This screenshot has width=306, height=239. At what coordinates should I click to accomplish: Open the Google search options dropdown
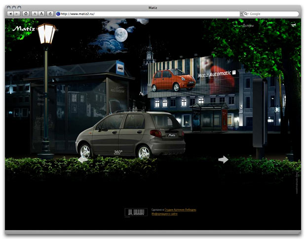246,14
